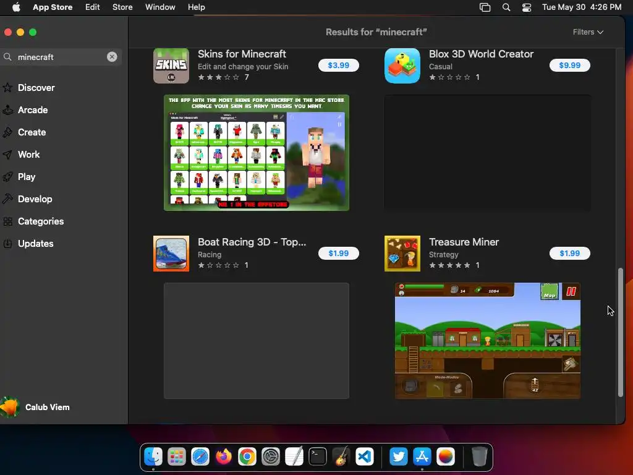Buy Blox 3D World Creator for $9.99
Screen dimensions: 633x475
(569, 66)
